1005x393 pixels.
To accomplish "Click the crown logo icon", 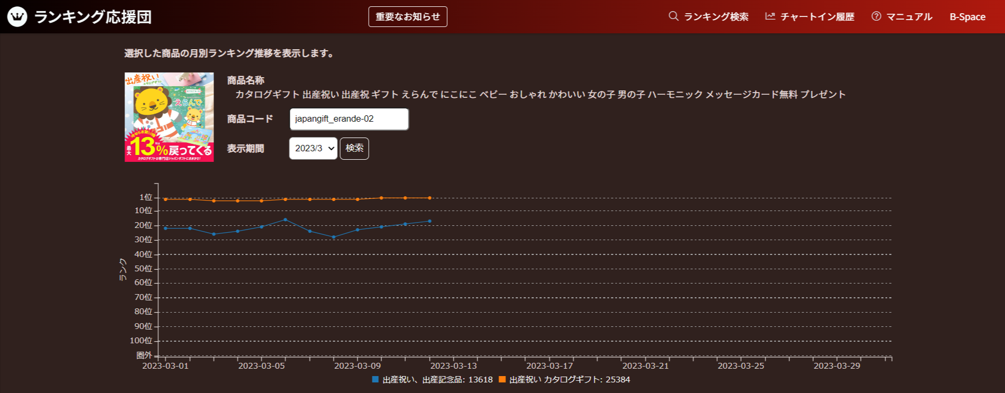I will pos(17,17).
